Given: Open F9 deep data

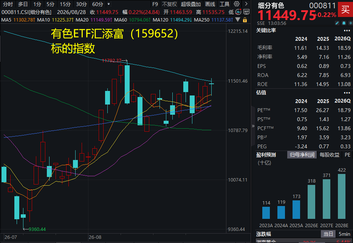Looking at the screenshot, I should [155, 4].
